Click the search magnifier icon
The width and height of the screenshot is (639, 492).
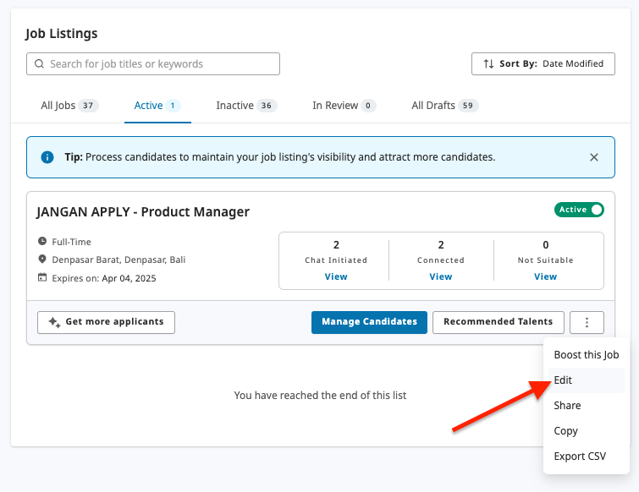click(x=39, y=64)
